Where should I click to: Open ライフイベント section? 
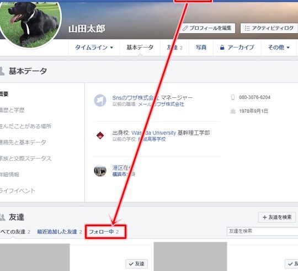[x=18, y=191]
